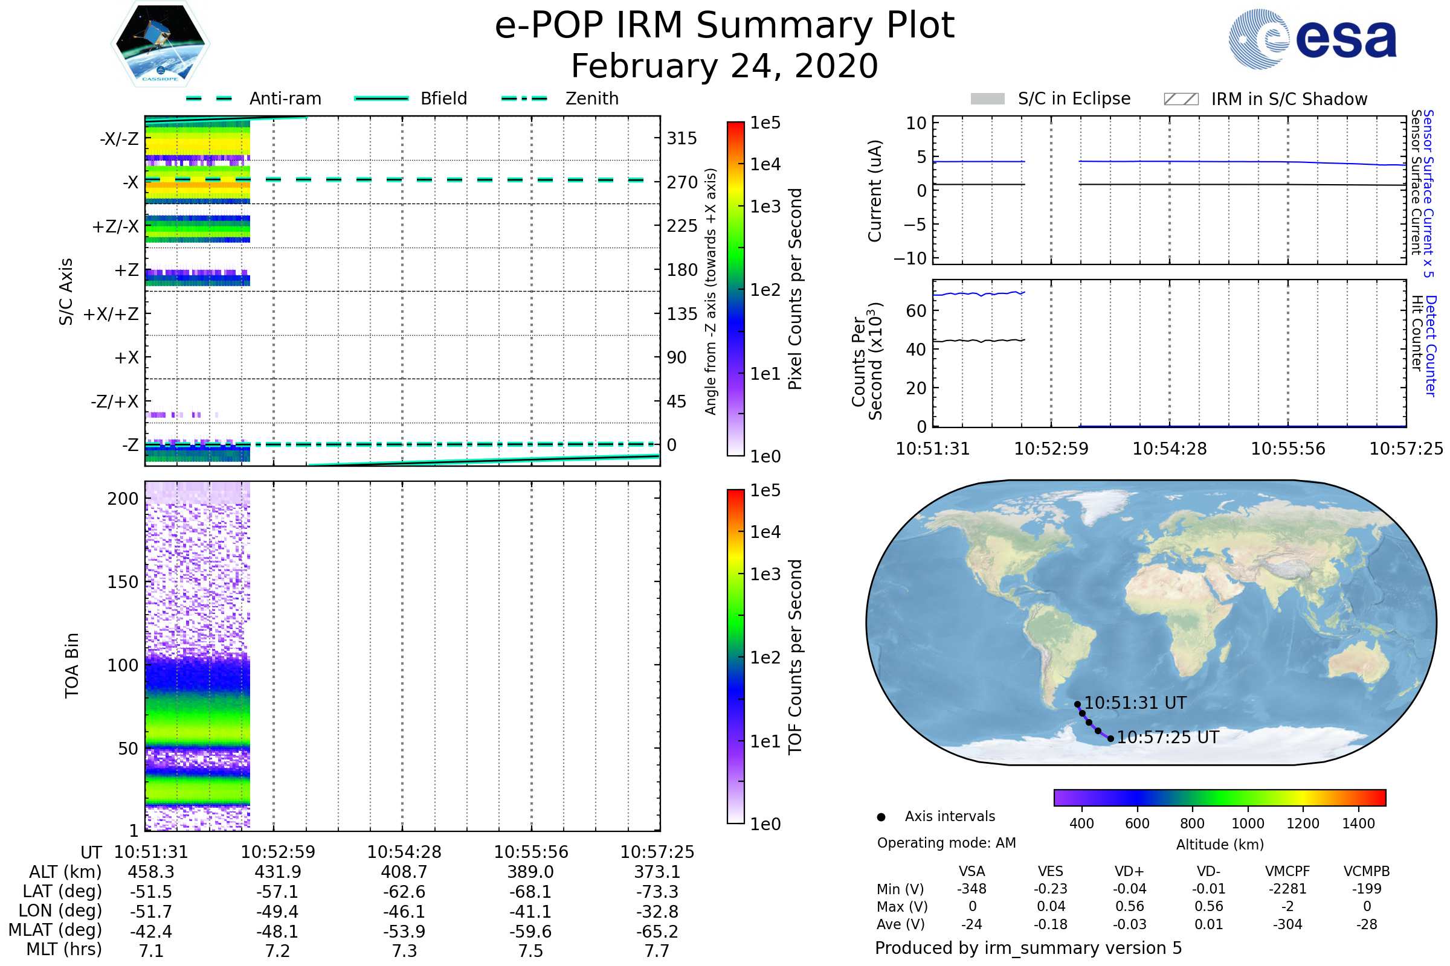Image resolution: width=1450 pixels, height=966 pixels.
Task: Click the IRM in S/C Shadow hatched box
Action: point(1181,99)
